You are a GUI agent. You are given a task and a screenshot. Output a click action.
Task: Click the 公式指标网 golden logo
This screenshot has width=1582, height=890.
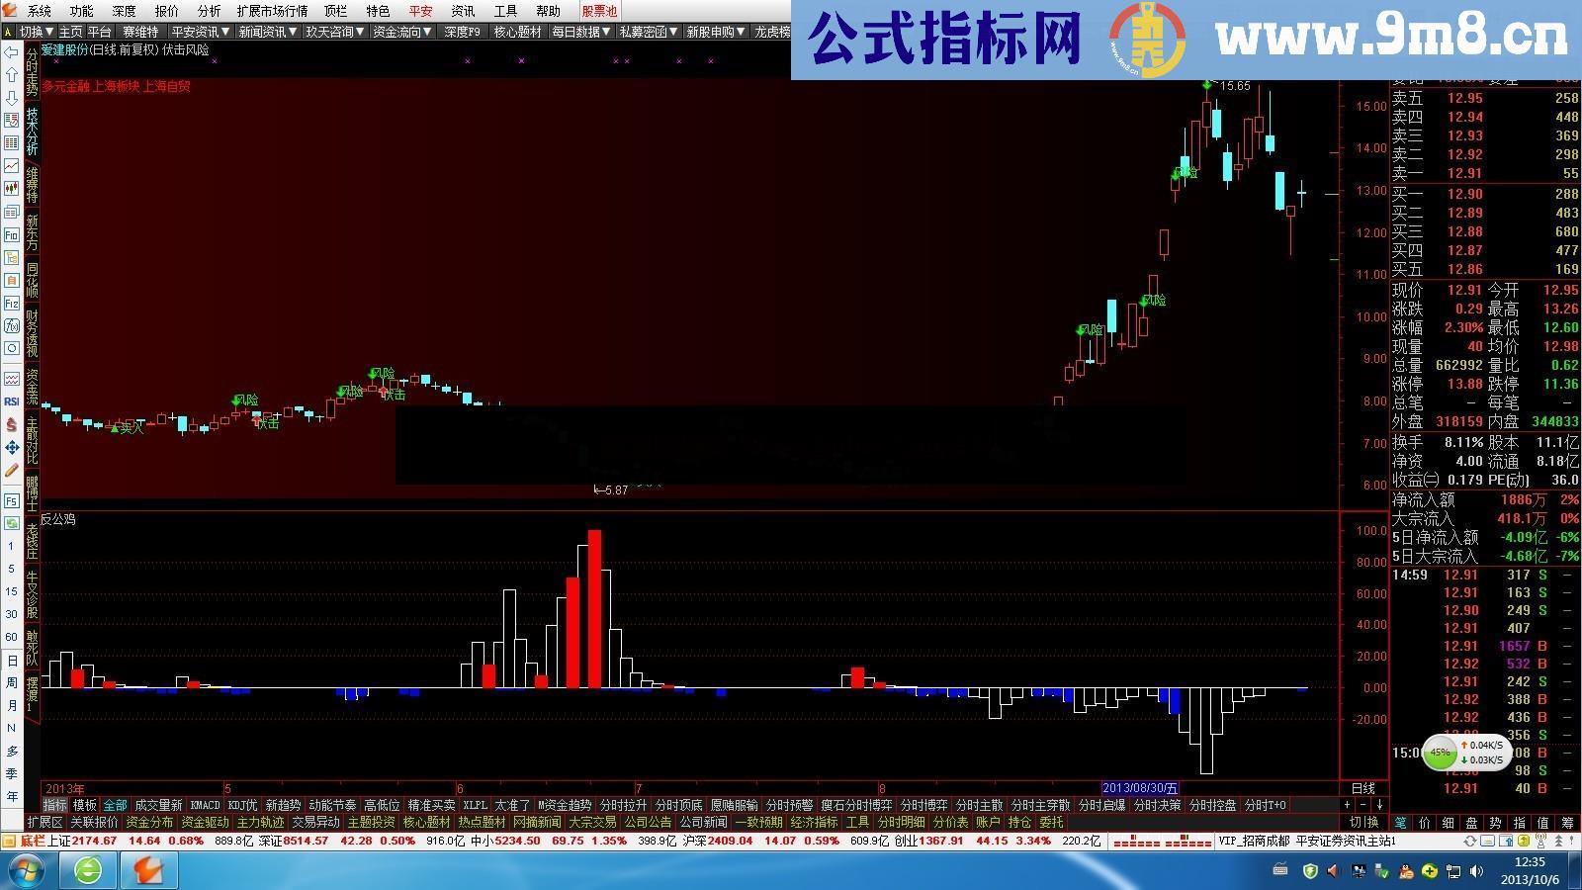tap(1147, 36)
